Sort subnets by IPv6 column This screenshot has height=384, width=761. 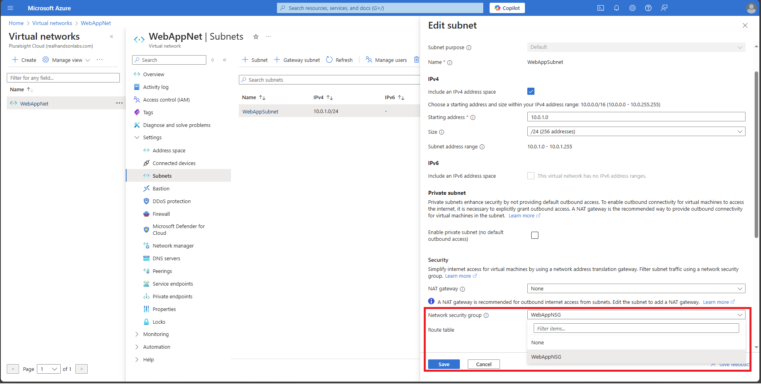(x=394, y=97)
